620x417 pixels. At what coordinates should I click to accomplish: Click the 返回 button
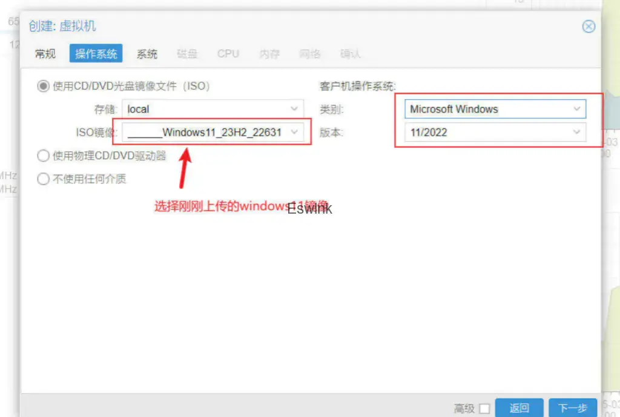519,408
